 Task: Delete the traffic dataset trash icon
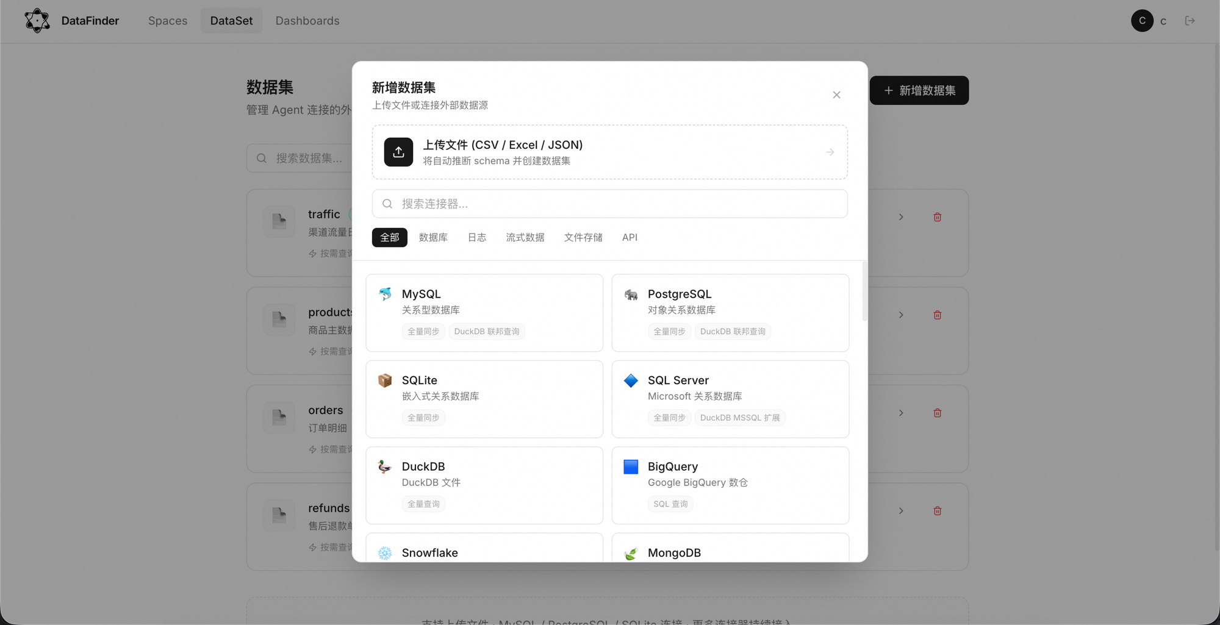tap(938, 217)
